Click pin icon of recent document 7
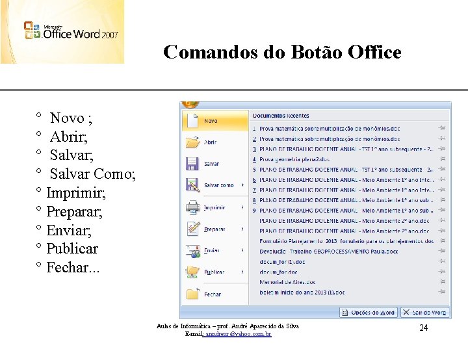The height and width of the screenshot is (351, 468). click(442, 190)
